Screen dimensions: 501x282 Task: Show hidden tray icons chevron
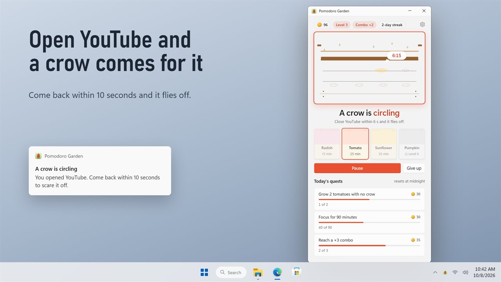pyautogui.click(x=435, y=272)
